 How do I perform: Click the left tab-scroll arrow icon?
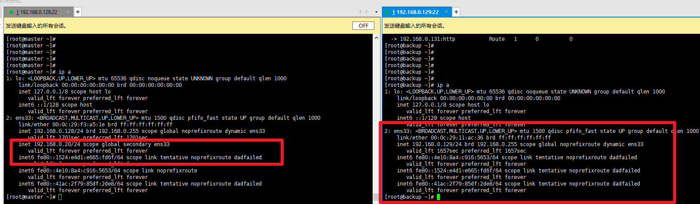(360, 12)
